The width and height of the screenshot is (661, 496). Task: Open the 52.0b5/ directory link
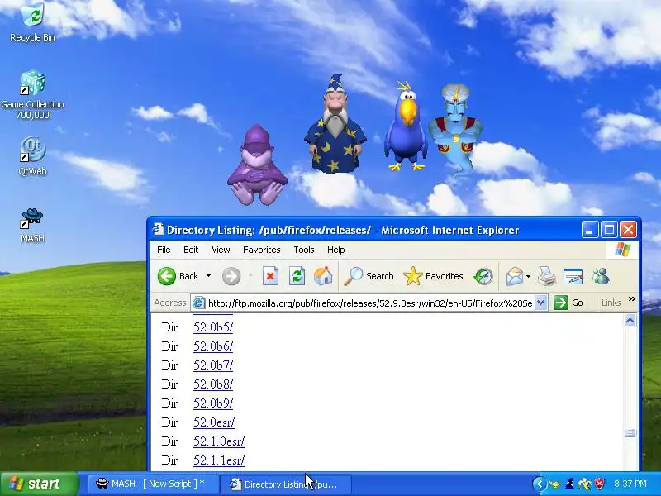point(213,327)
